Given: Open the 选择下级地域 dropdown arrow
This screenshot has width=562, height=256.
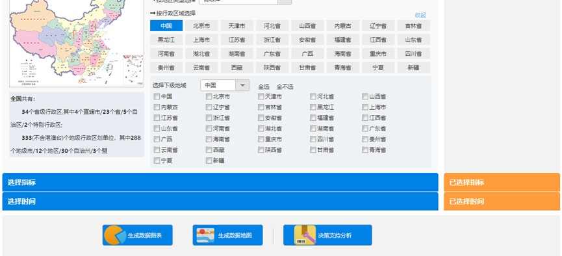Looking at the screenshot, I should [x=242, y=85].
